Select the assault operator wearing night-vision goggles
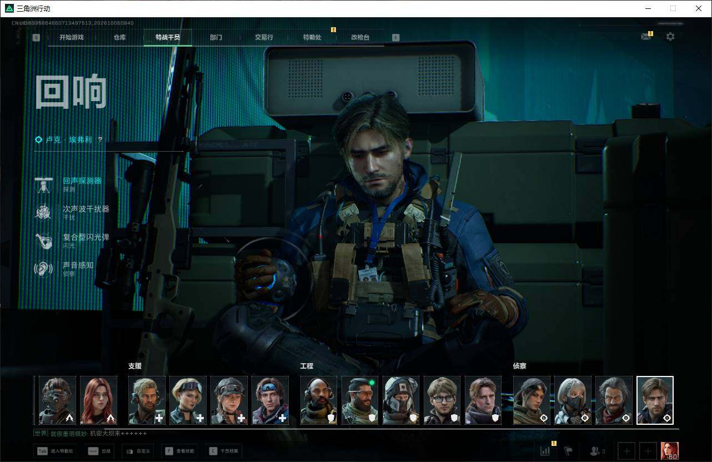This screenshot has height=462, width=712. pyautogui.click(x=58, y=400)
